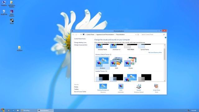Viewport: 199px width, 112px height.
Task: Select the chromium theme
Action: [116, 47]
